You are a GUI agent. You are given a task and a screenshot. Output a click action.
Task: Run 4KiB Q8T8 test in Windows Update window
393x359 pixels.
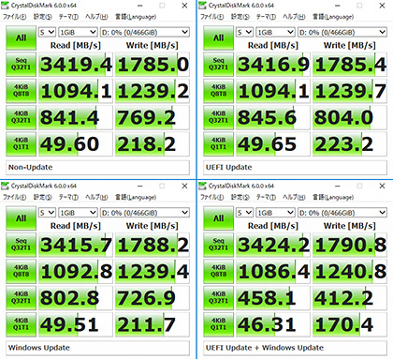(x=21, y=271)
